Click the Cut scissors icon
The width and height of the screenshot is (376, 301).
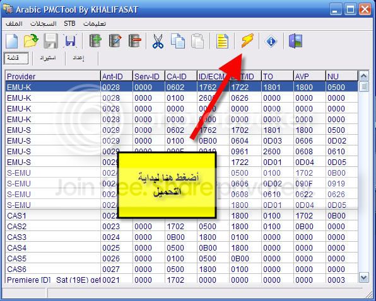tap(158, 41)
